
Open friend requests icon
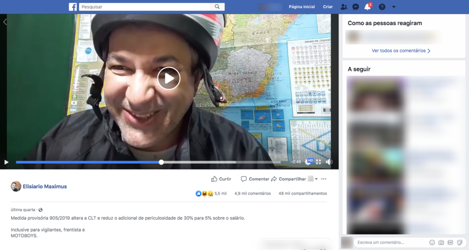click(x=344, y=7)
